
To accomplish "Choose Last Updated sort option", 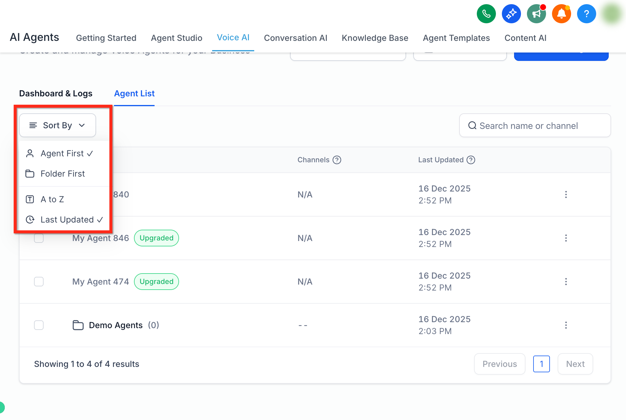I will [x=64, y=220].
